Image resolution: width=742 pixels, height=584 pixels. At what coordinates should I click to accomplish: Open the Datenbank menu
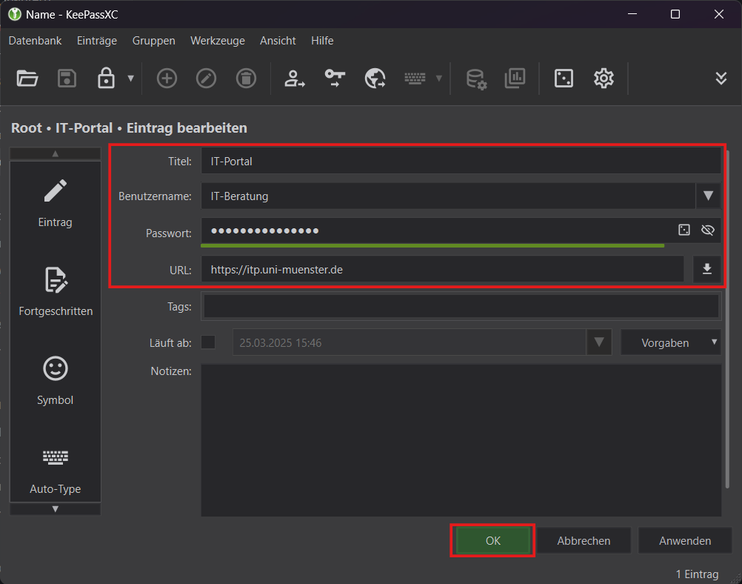click(35, 41)
